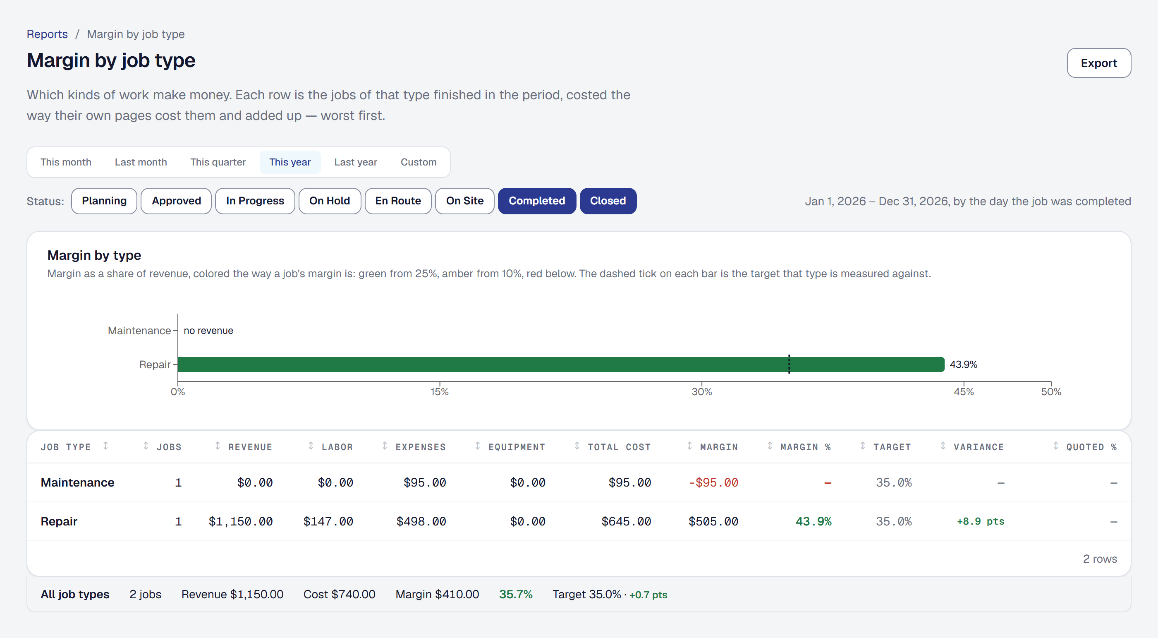Click the dashed target tick on Repair bar

[x=789, y=364]
